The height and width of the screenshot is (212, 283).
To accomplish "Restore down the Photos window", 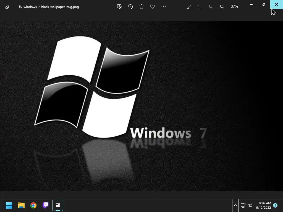I will point(264,4).
